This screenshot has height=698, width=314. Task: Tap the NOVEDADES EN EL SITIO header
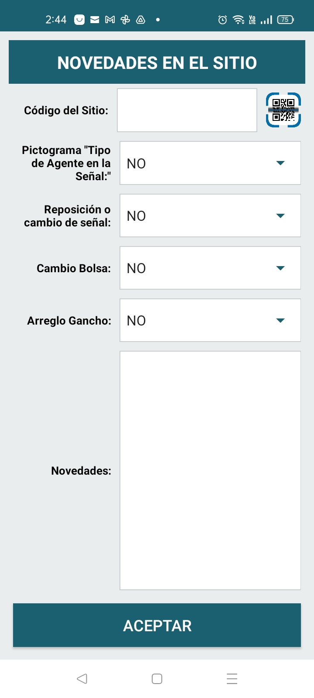(157, 62)
